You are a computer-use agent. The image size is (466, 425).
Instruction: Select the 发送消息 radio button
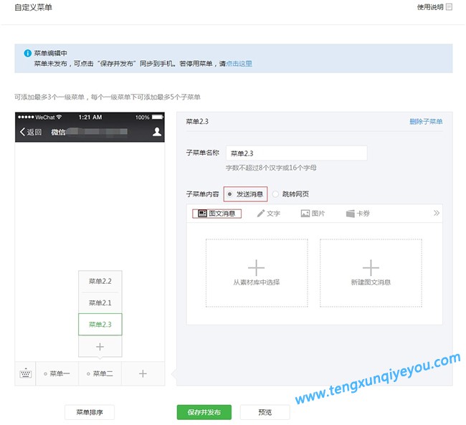point(229,194)
